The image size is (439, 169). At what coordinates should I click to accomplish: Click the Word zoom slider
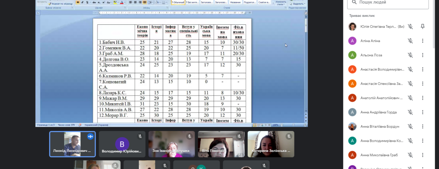tap(293, 125)
